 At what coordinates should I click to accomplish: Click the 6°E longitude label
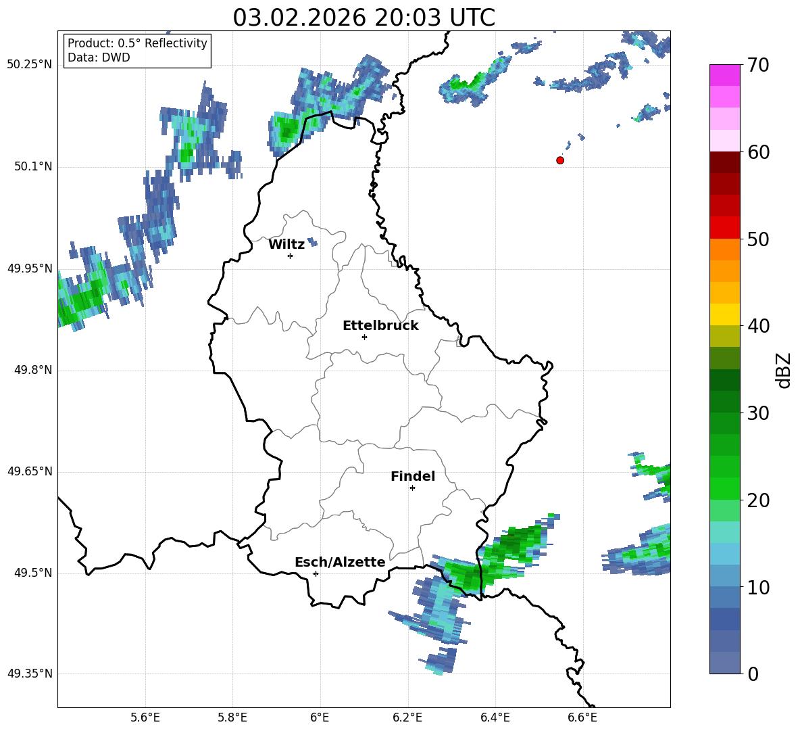click(320, 717)
